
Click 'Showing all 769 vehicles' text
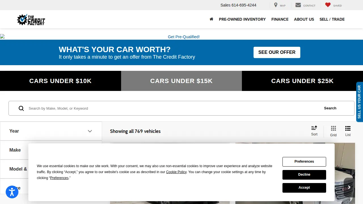[x=135, y=131]
